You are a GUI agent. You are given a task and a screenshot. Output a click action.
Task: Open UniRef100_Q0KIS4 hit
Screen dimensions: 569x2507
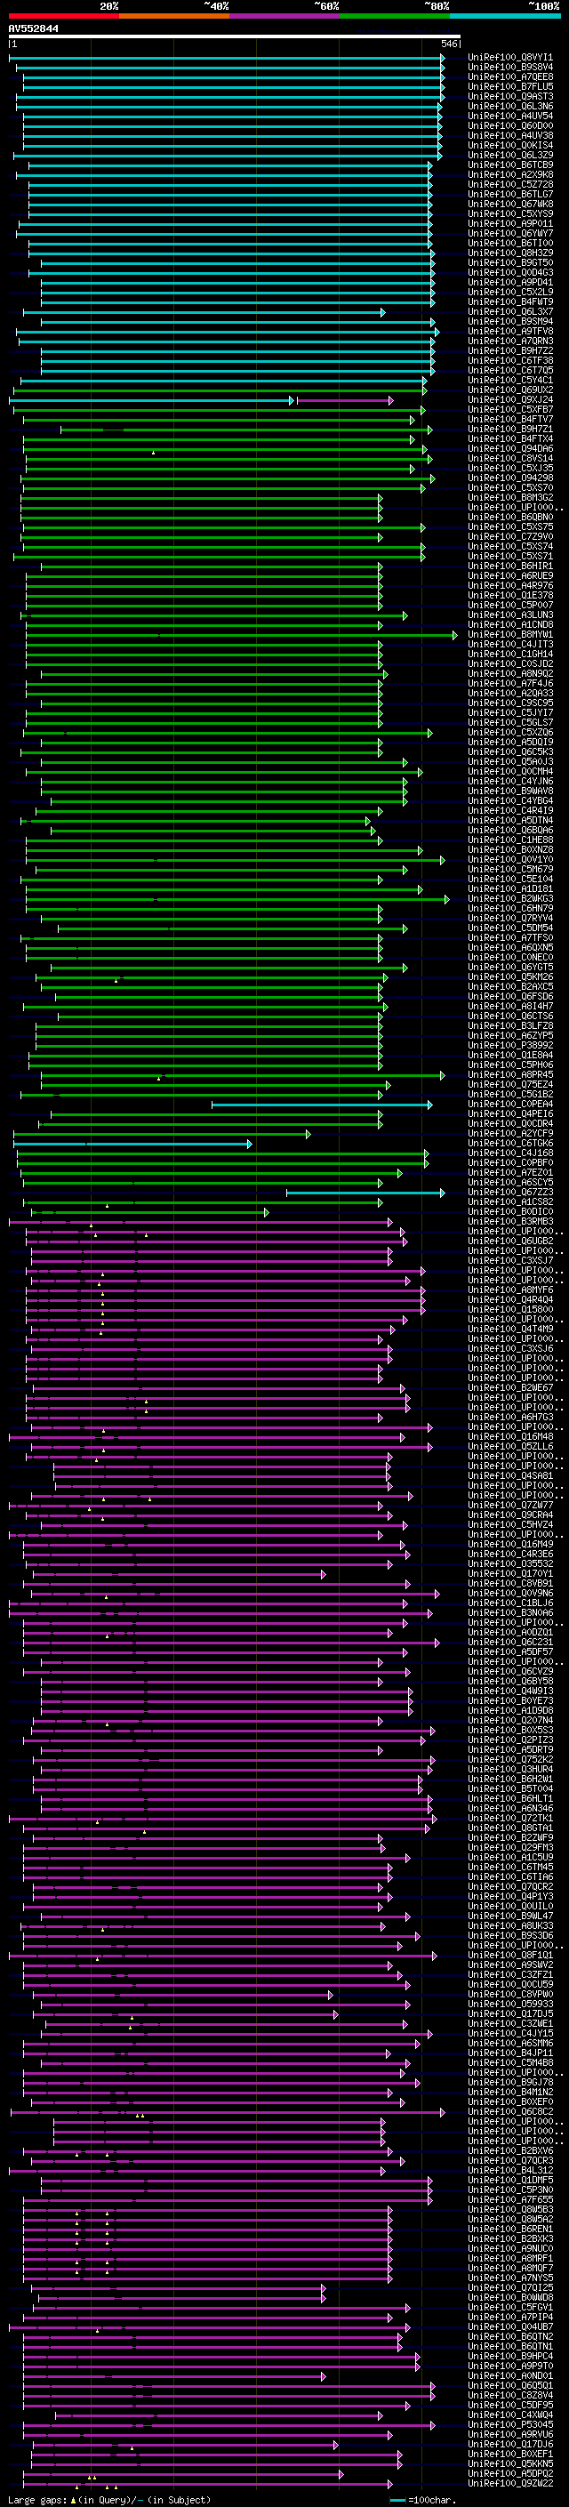(510, 145)
